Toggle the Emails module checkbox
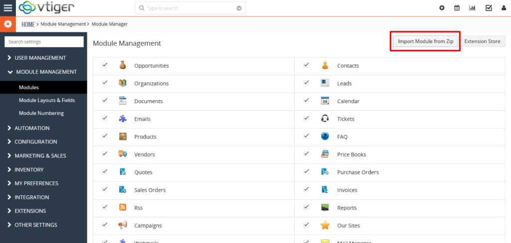 [105, 119]
